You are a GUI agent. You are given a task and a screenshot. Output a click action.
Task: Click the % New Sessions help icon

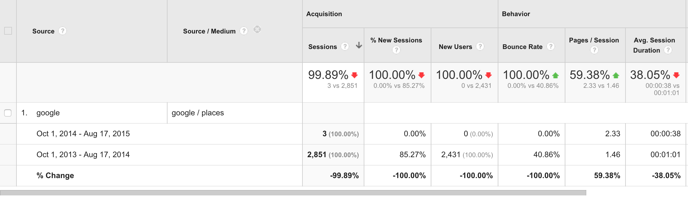pyautogui.click(x=396, y=50)
